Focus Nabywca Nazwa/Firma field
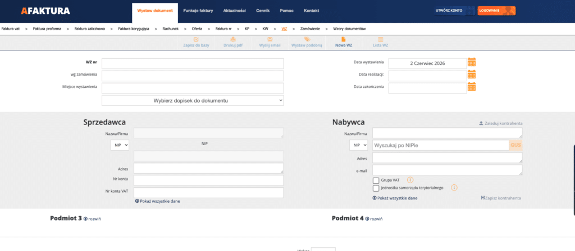The image size is (575, 251). pyautogui.click(x=448, y=133)
